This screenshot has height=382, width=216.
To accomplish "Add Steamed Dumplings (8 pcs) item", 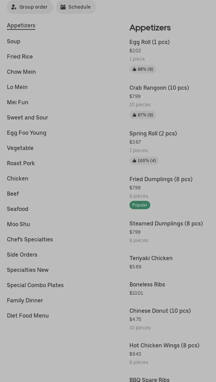I will 166,224.
